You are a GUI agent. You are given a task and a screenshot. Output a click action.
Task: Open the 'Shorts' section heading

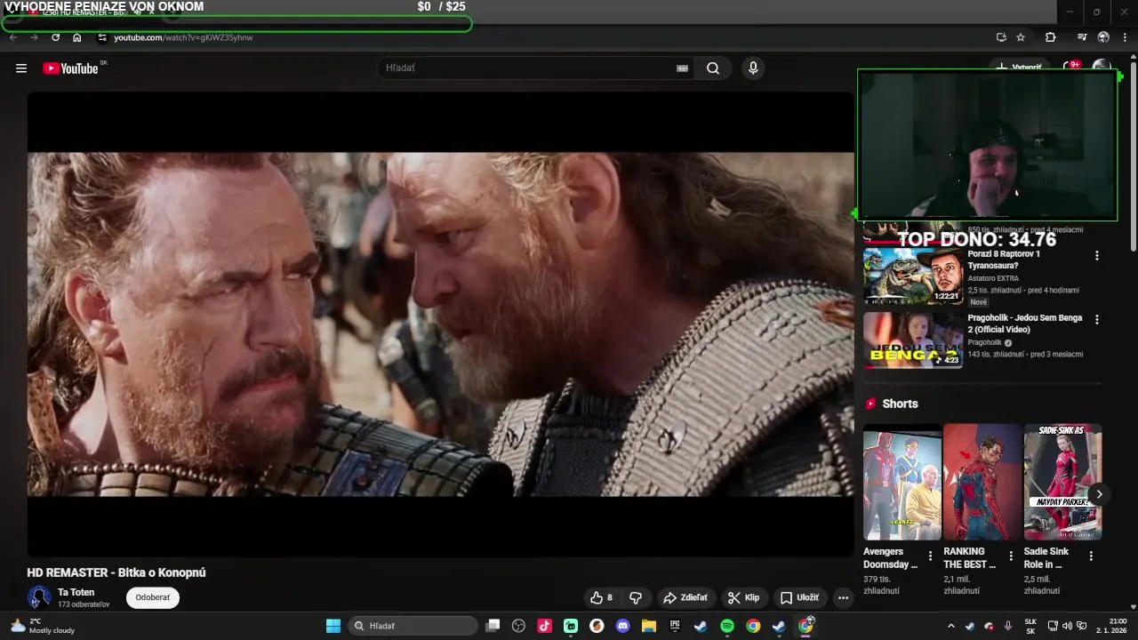click(x=900, y=404)
